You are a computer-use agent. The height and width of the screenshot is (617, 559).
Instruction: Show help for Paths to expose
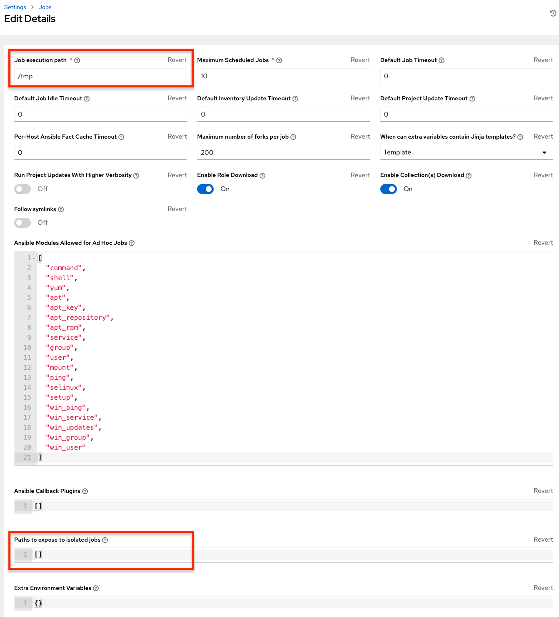point(105,540)
